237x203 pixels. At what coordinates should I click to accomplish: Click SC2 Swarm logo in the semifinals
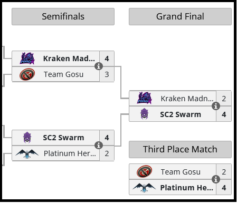tap(27, 138)
